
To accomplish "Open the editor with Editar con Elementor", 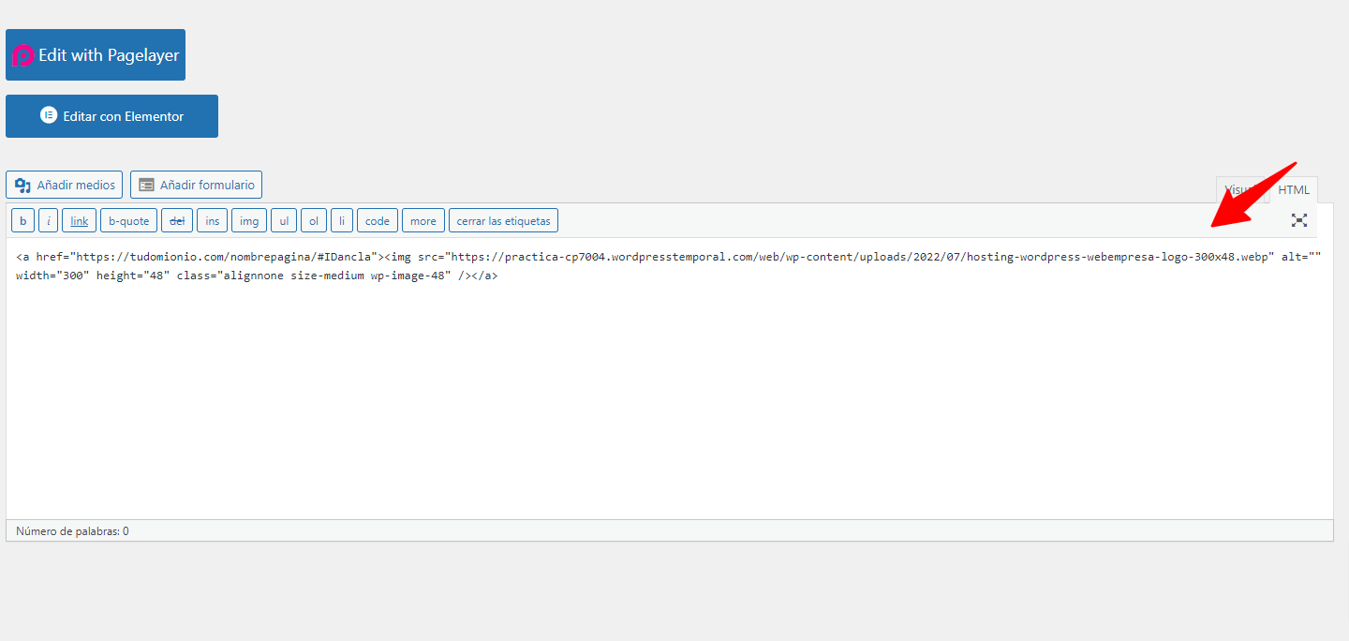I will [111, 116].
